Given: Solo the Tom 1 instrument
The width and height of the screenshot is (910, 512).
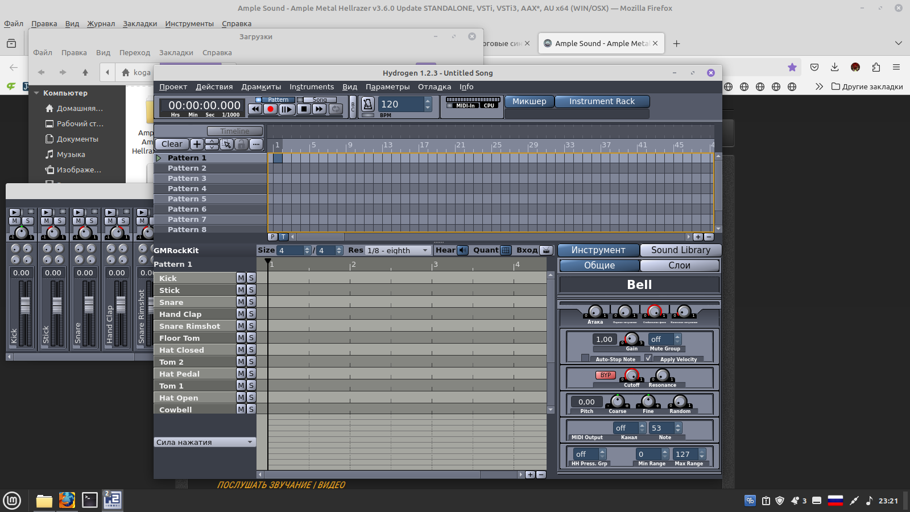Looking at the screenshot, I should pyautogui.click(x=251, y=386).
